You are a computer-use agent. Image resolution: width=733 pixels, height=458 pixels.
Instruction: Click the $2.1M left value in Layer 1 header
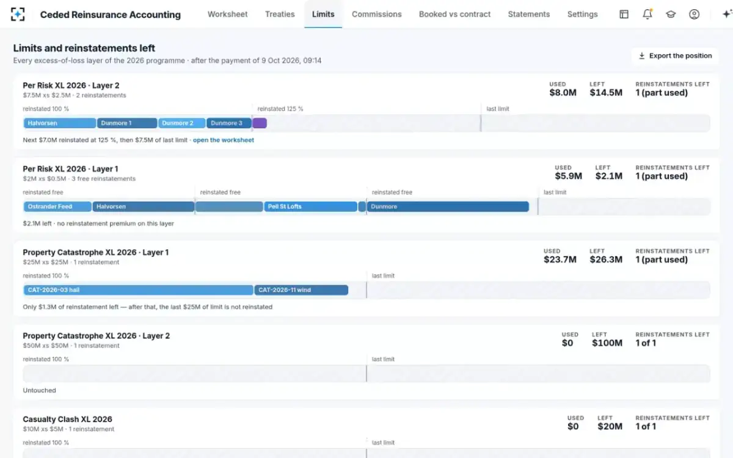(608, 176)
